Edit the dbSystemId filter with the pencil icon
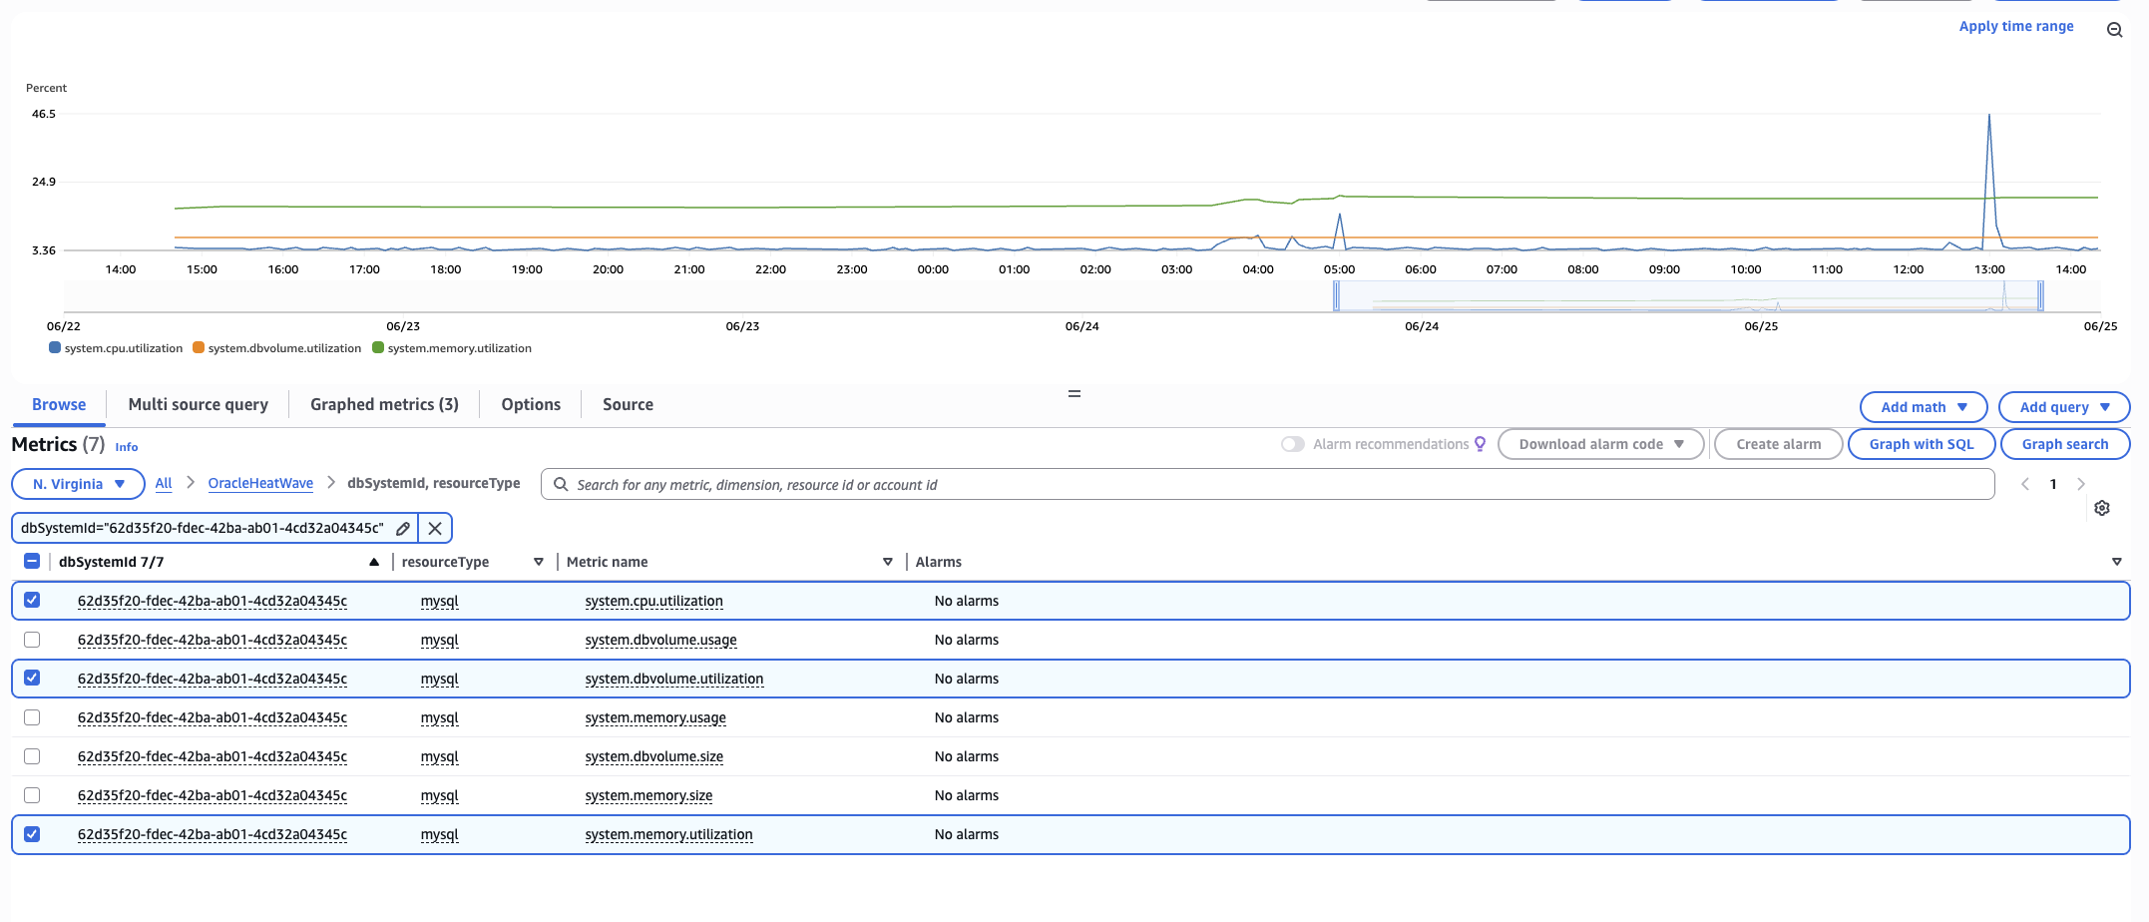Screen dimensions: 2149x922 point(403,528)
